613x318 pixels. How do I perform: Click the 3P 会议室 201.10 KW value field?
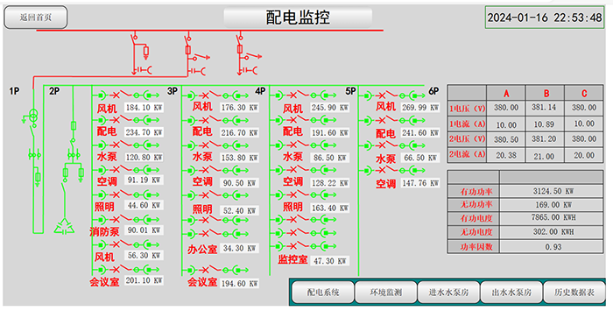144,280
